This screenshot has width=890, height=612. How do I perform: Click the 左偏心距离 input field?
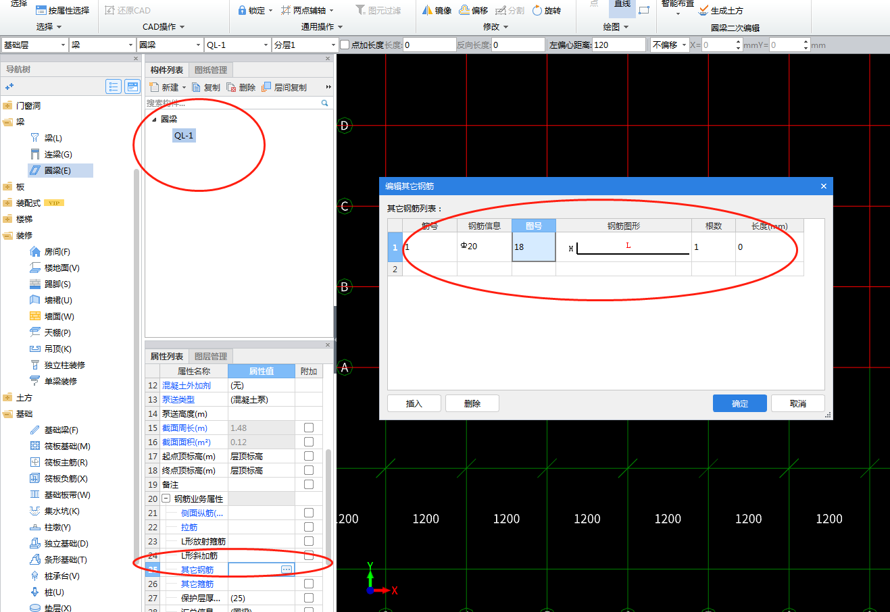pos(619,45)
